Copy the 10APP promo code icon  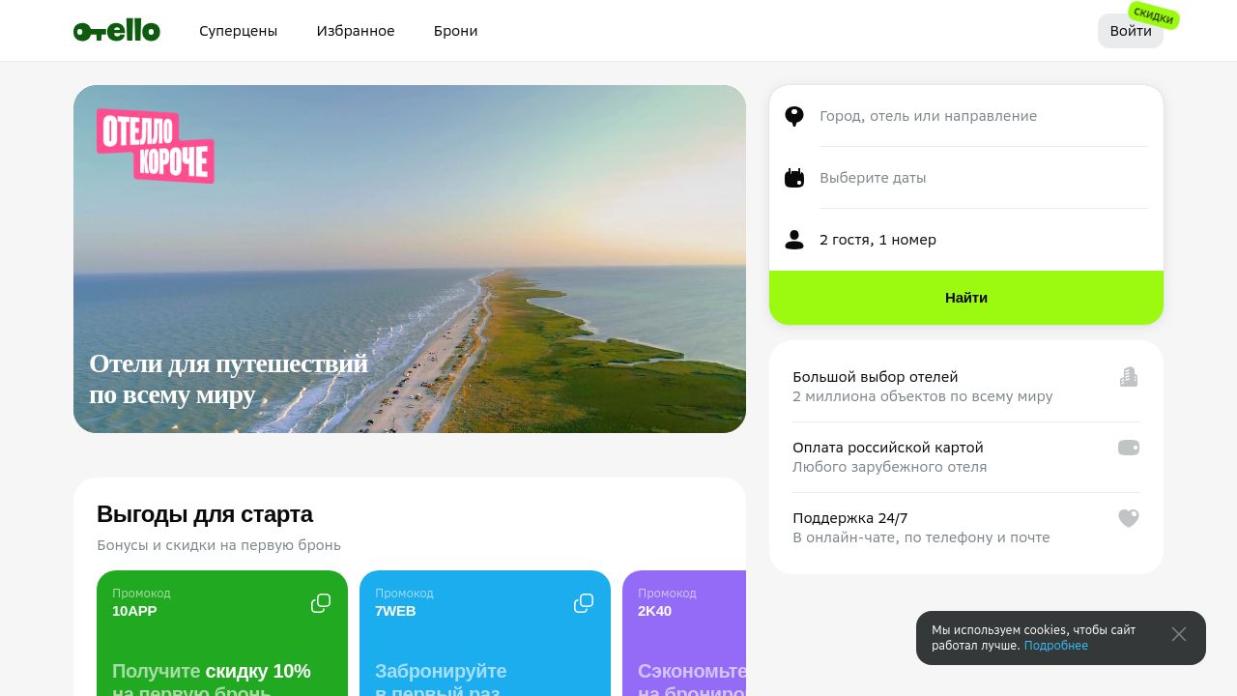coord(321,603)
